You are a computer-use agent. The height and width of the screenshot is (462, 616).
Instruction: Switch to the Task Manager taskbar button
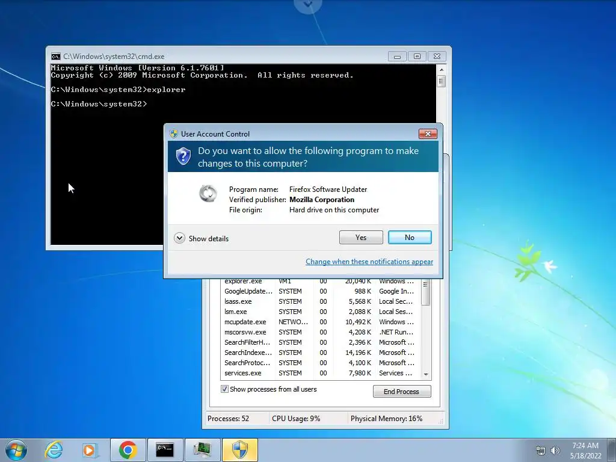coord(202,450)
